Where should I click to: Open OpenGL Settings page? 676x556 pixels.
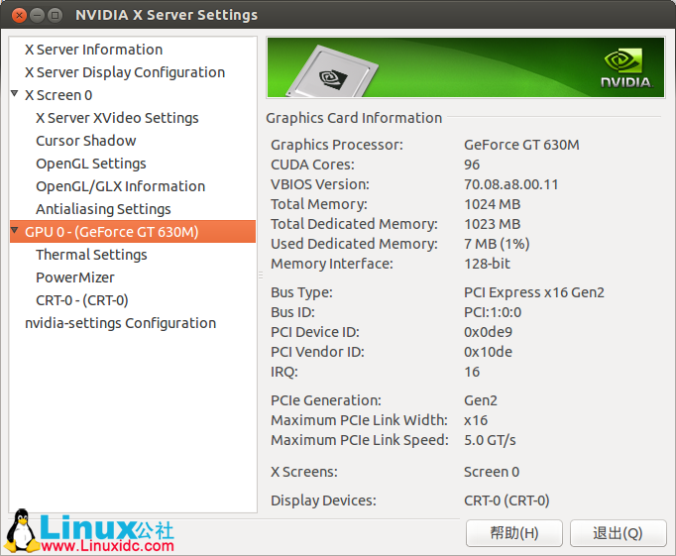[91, 164]
